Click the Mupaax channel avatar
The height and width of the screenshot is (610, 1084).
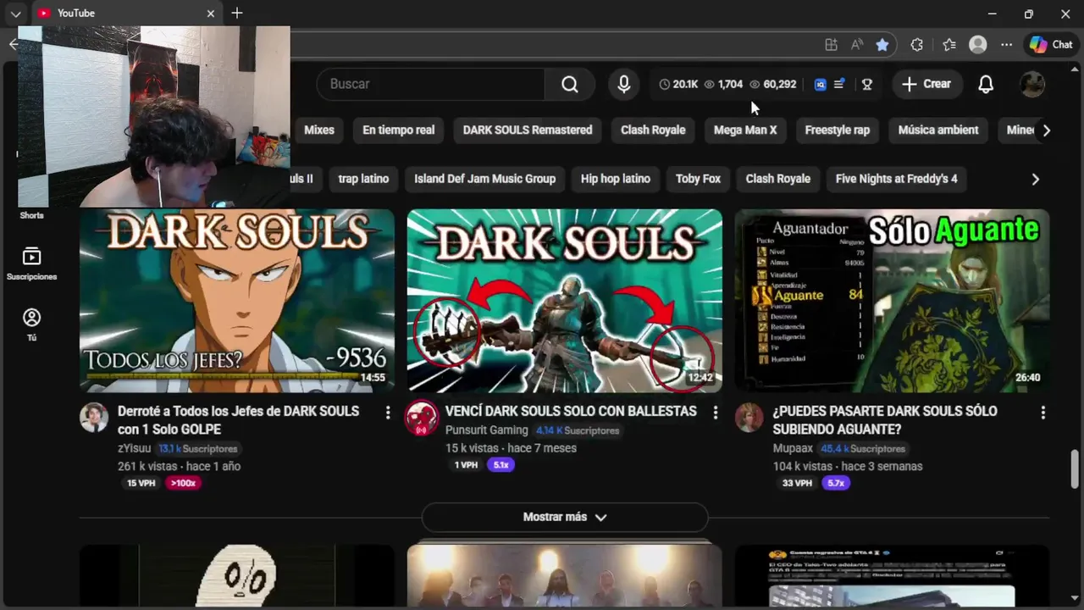(749, 418)
